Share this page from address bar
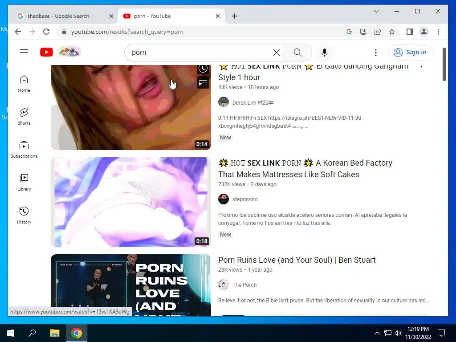Screen dimensions: 456x342 coord(378,32)
